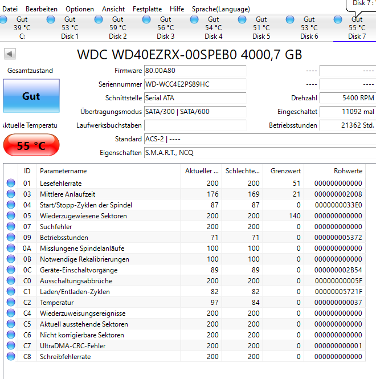Image resolution: width=376 pixels, height=379 pixels.
Task: Click the Seriennummer field WD-WCC4E2PS89HC
Action: point(195,84)
